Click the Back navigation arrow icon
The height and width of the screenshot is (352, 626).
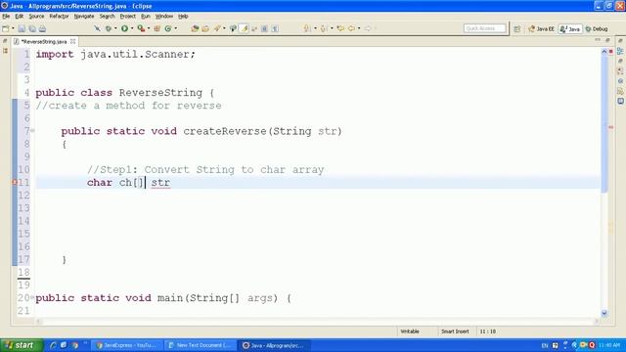[351, 28]
